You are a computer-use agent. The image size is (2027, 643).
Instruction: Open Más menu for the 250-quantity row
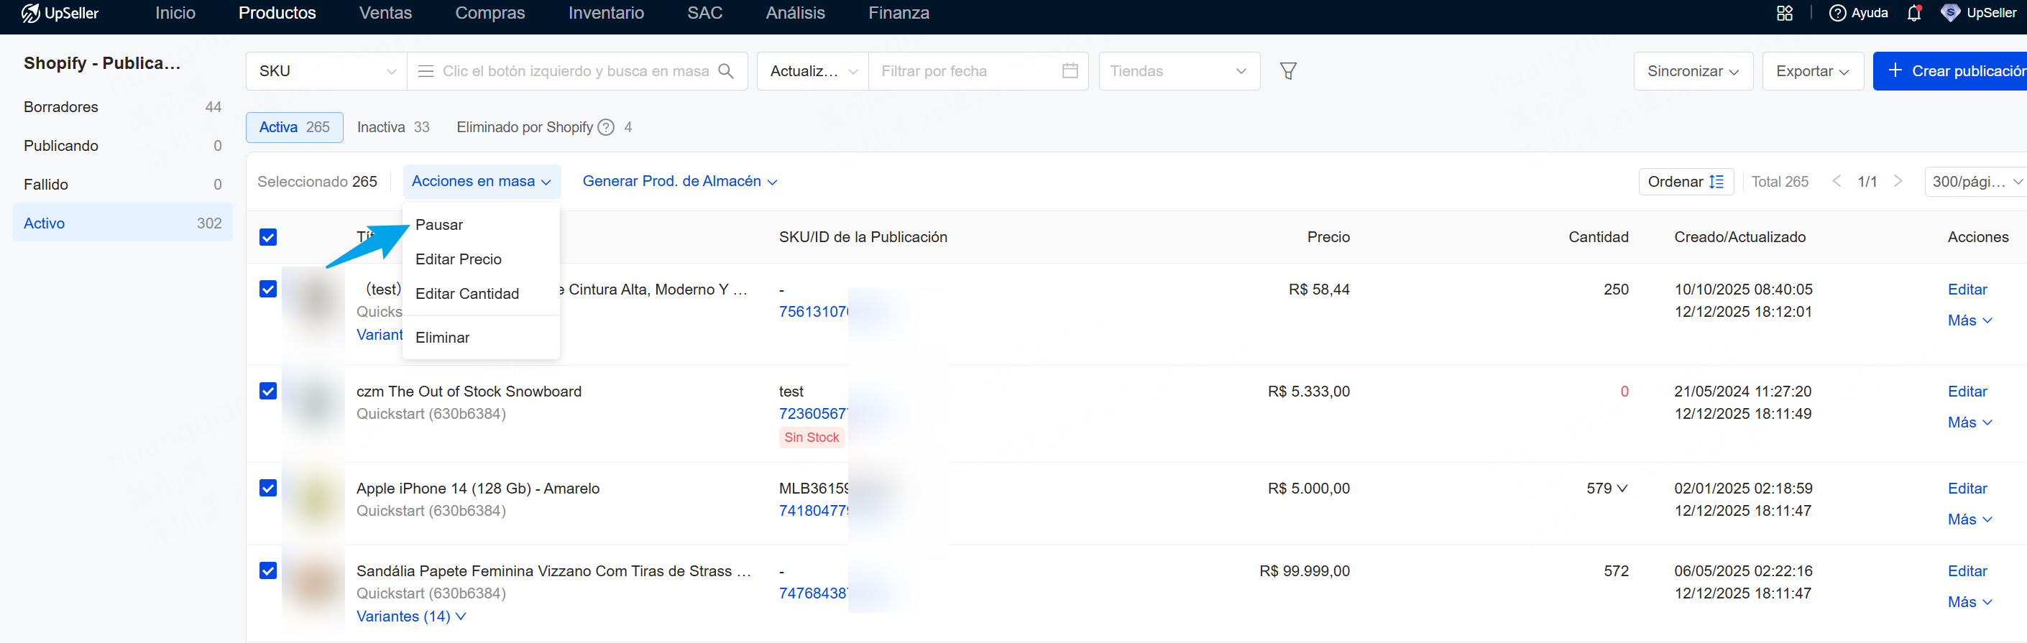click(1969, 320)
